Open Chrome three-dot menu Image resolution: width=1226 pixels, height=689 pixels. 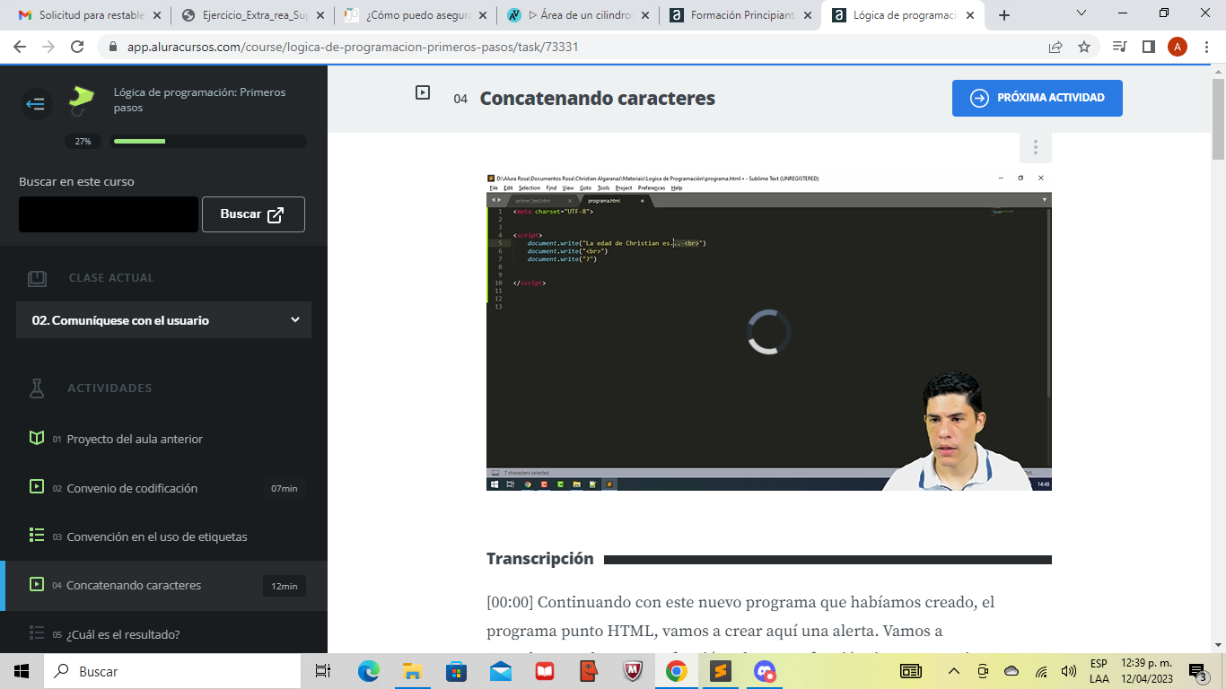point(1206,47)
